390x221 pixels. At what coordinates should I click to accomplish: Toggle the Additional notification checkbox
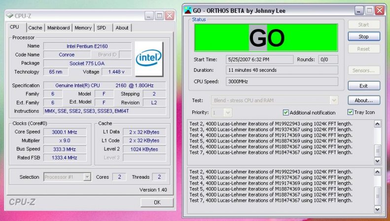click(x=286, y=112)
